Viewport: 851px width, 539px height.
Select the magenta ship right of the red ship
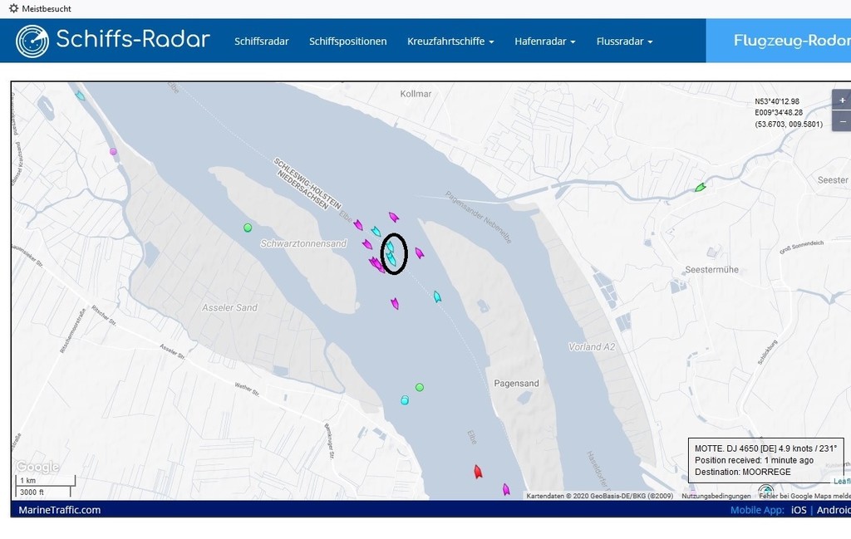tap(506, 490)
